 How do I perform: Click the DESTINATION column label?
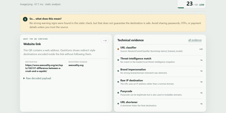pyautogui.click(x=31, y=62)
